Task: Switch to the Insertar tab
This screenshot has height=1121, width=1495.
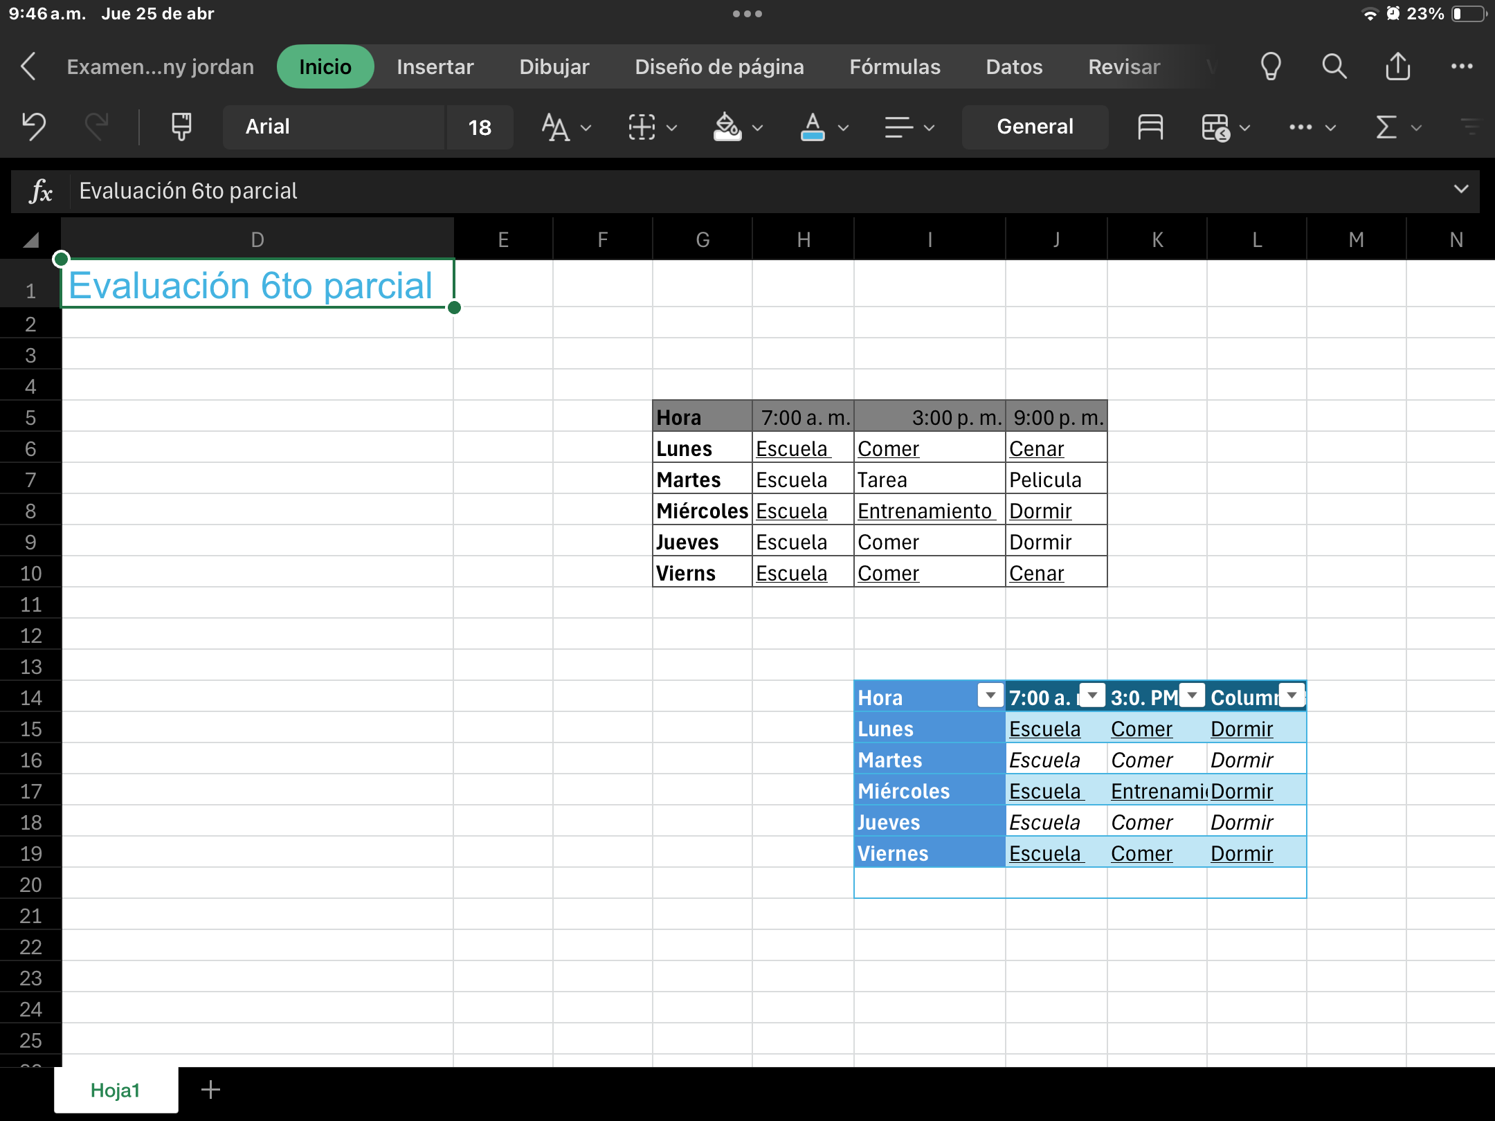Action: coord(435,67)
